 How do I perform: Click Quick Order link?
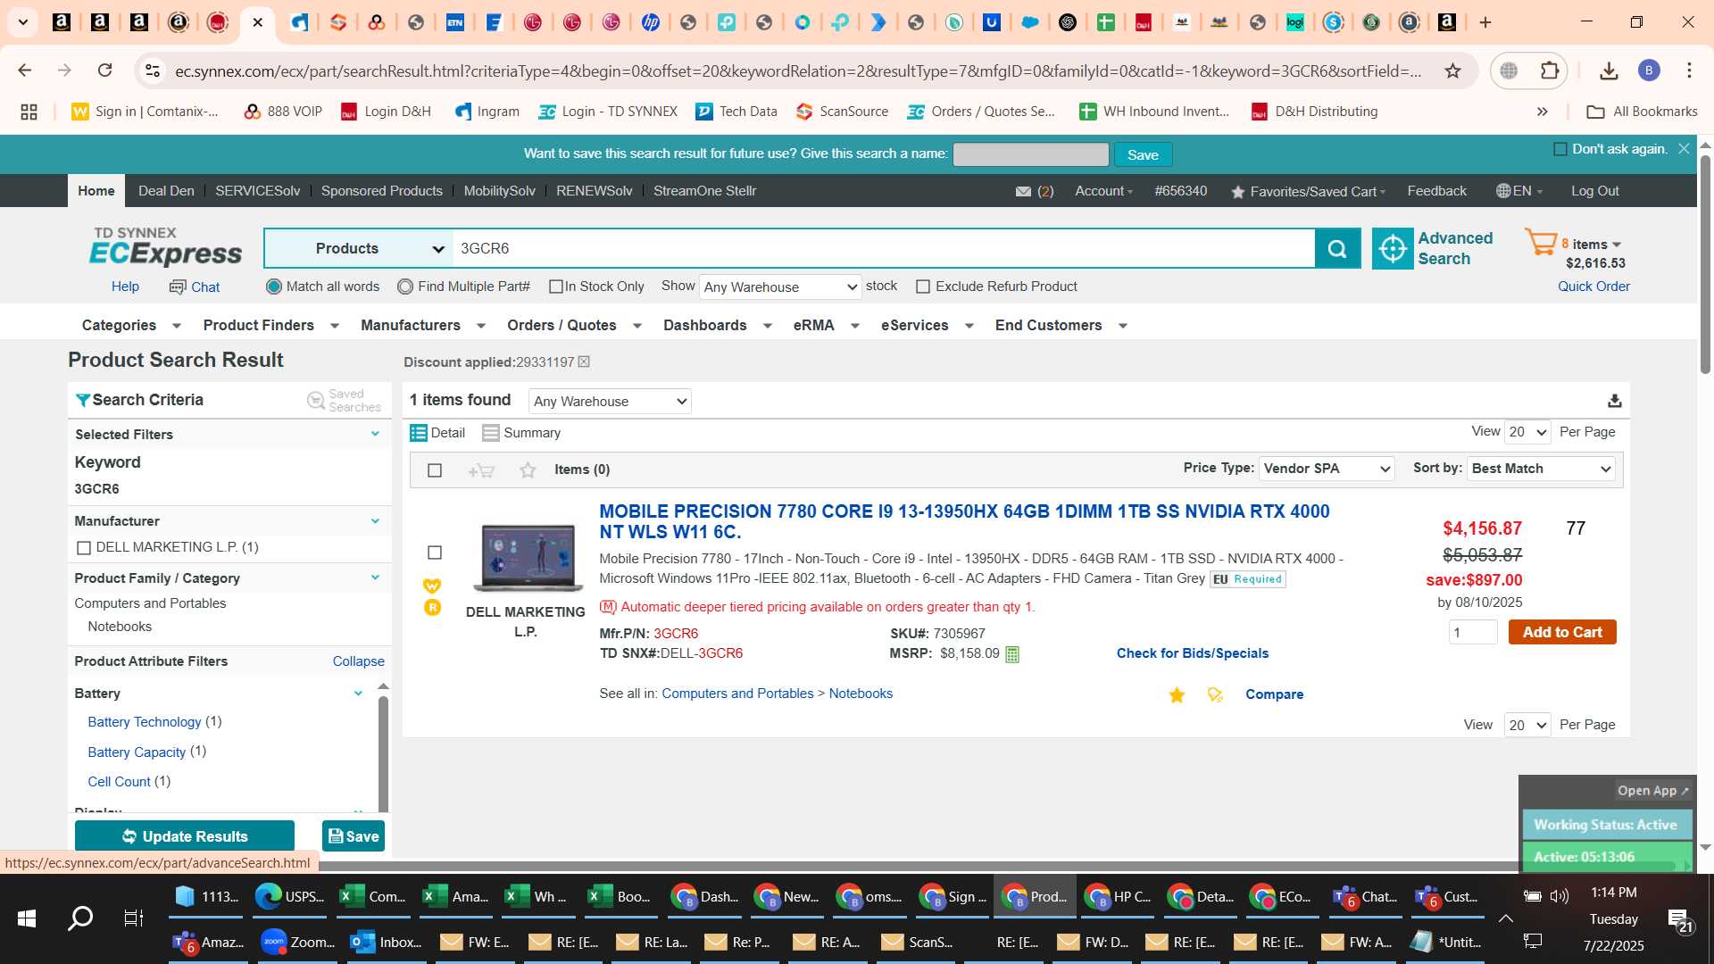coord(1593,287)
